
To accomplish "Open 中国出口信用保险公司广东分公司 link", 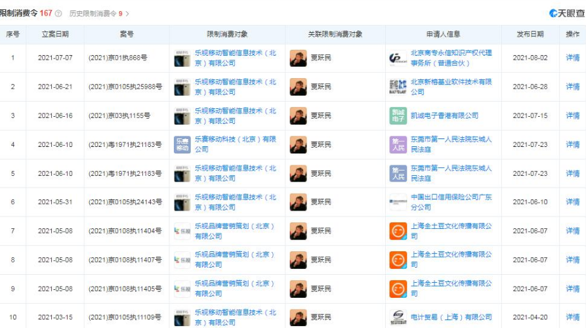I will tap(451, 202).
